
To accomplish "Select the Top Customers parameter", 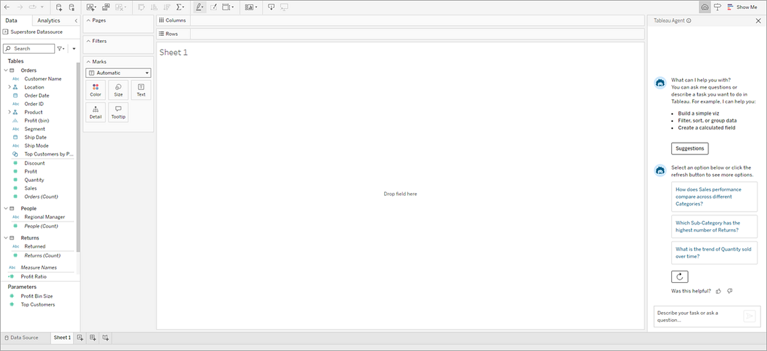I will (x=38, y=304).
